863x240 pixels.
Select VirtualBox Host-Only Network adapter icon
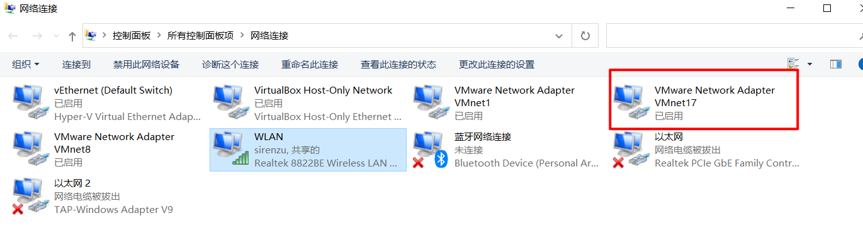(x=231, y=102)
